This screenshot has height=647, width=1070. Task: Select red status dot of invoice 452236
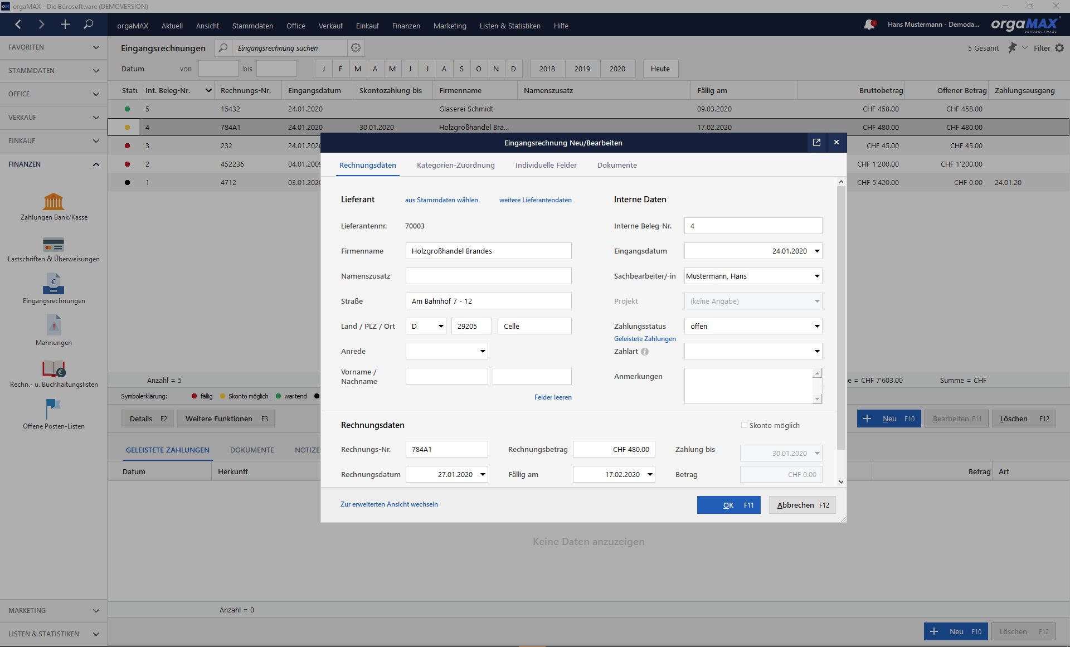tap(127, 164)
